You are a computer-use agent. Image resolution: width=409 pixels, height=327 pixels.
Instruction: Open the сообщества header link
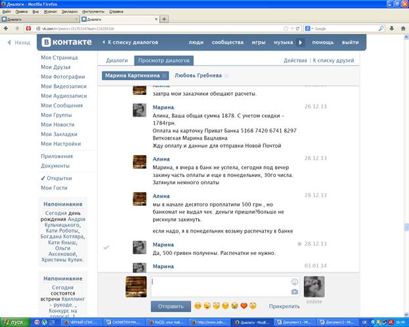228,43
